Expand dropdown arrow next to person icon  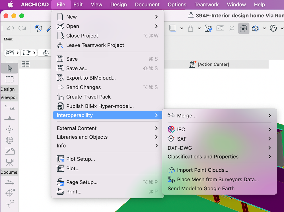(199, 28)
